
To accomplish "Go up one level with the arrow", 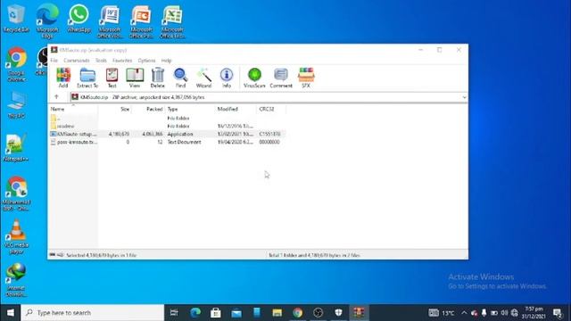I will 56,97.
